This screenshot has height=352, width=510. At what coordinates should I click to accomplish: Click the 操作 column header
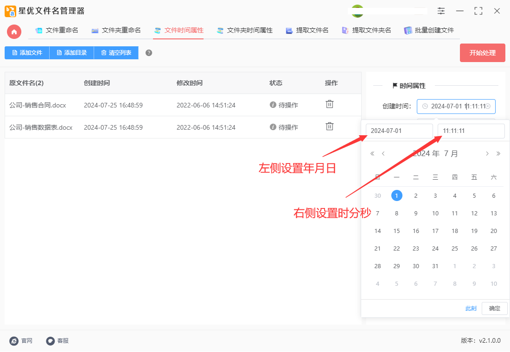pyautogui.click(x=331, y=83)
